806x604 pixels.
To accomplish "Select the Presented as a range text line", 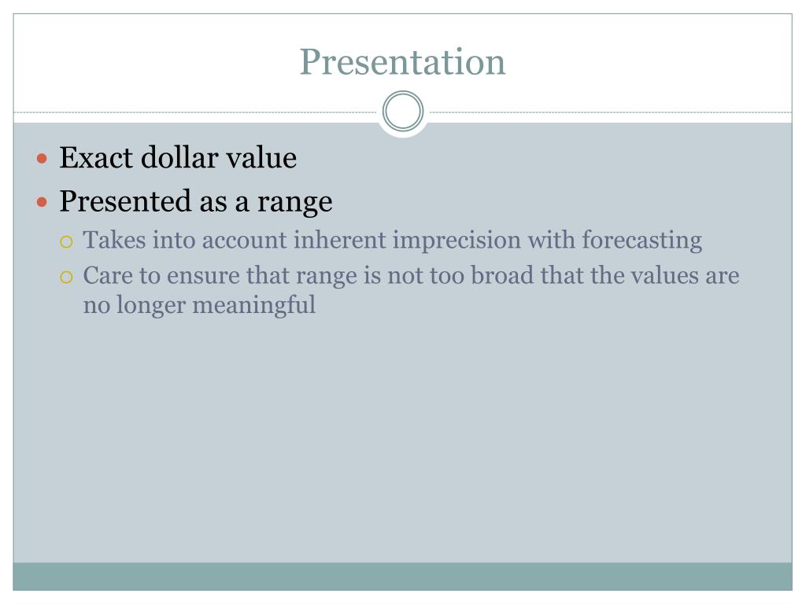I will pos(196,201).
